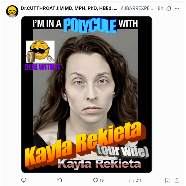Open the three-dot more options menu
This screenshot has height=186, width=186.
pos(177,8)
